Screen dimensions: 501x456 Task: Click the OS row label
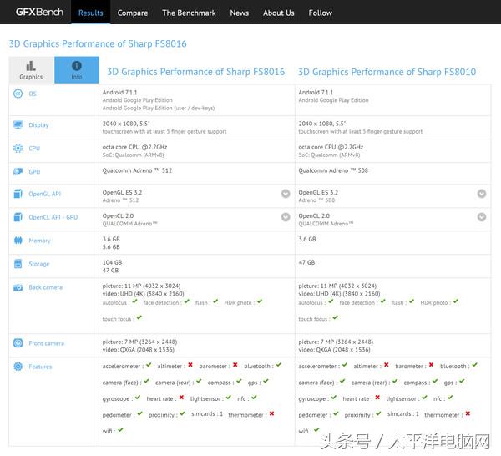tap(33, 94)
